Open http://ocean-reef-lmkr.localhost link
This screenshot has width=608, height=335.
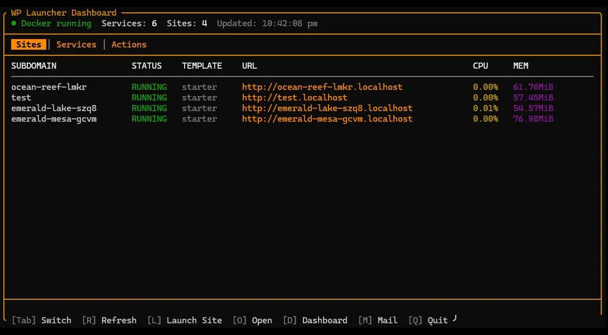pos(322,87)
